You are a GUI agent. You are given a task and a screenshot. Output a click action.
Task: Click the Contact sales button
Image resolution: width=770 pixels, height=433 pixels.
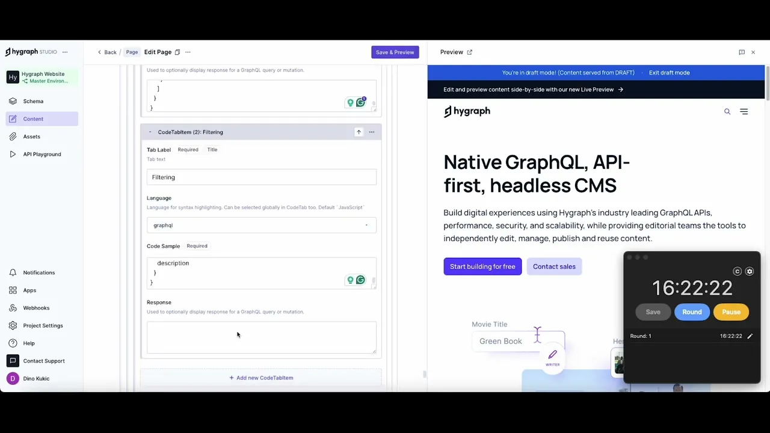click(554, 266)
